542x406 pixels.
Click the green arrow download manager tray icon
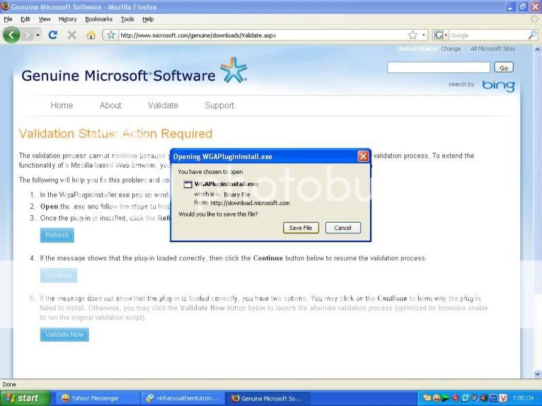tap(446, 398)
